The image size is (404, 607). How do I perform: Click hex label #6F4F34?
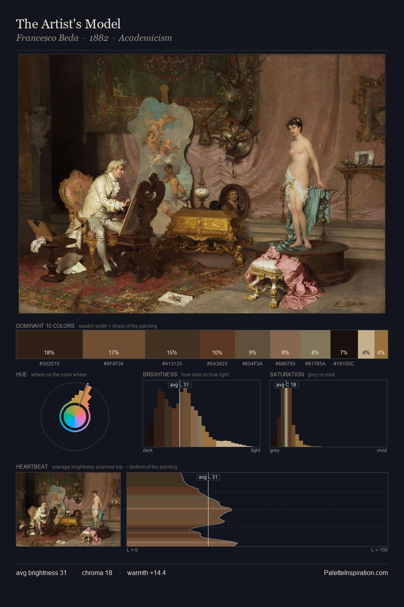point(114,364)
